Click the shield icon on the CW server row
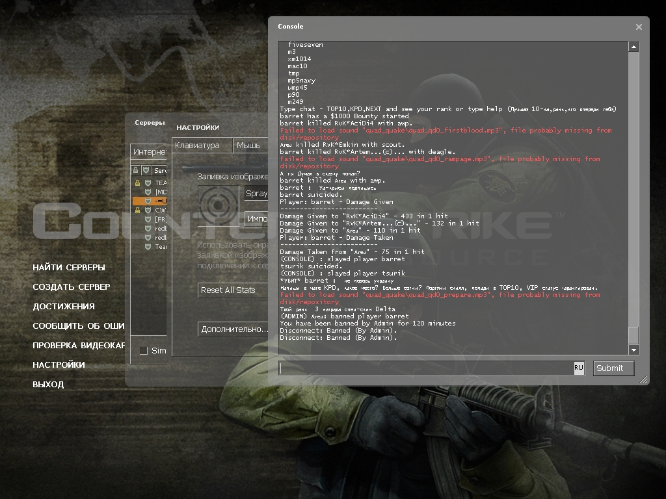This screenshot has height=499, width=666. pyautogui.click(x=148, y=210)
